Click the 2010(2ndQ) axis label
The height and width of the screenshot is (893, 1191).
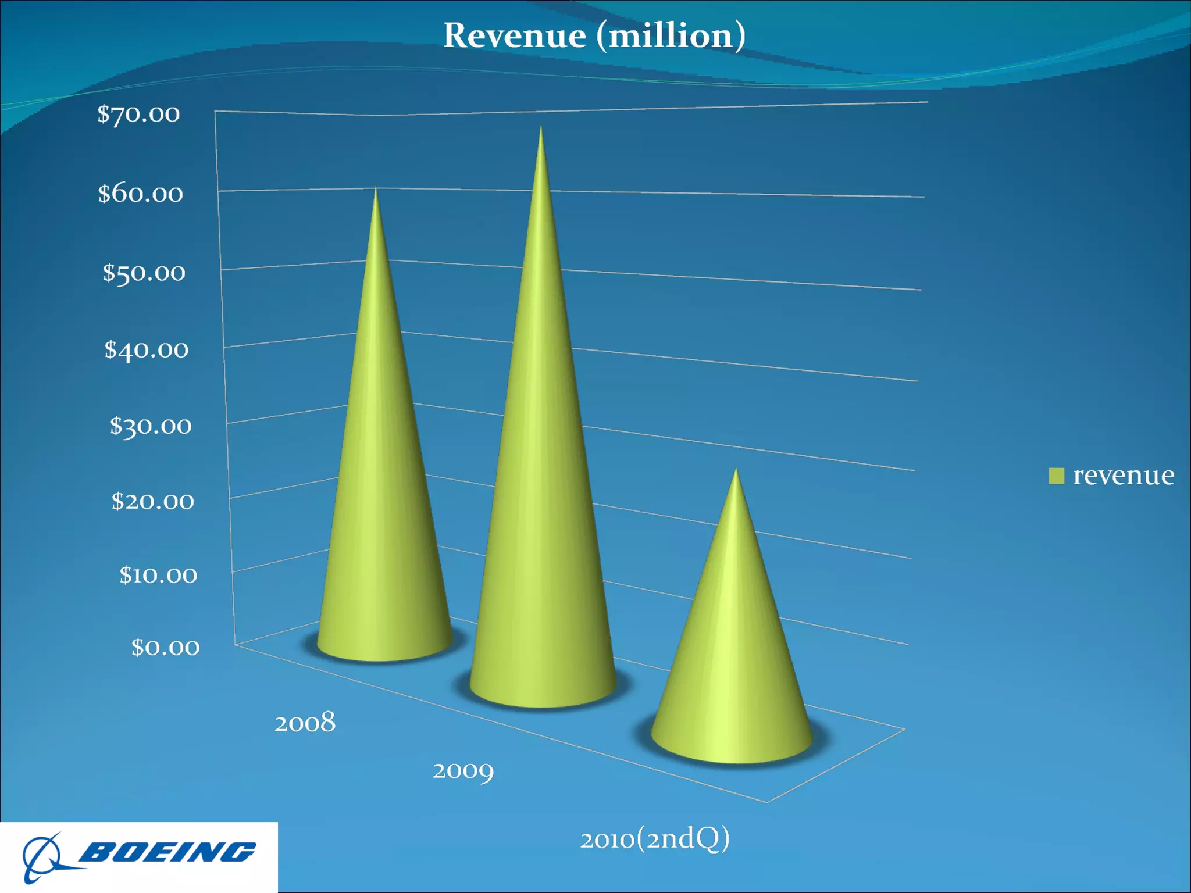654,839
